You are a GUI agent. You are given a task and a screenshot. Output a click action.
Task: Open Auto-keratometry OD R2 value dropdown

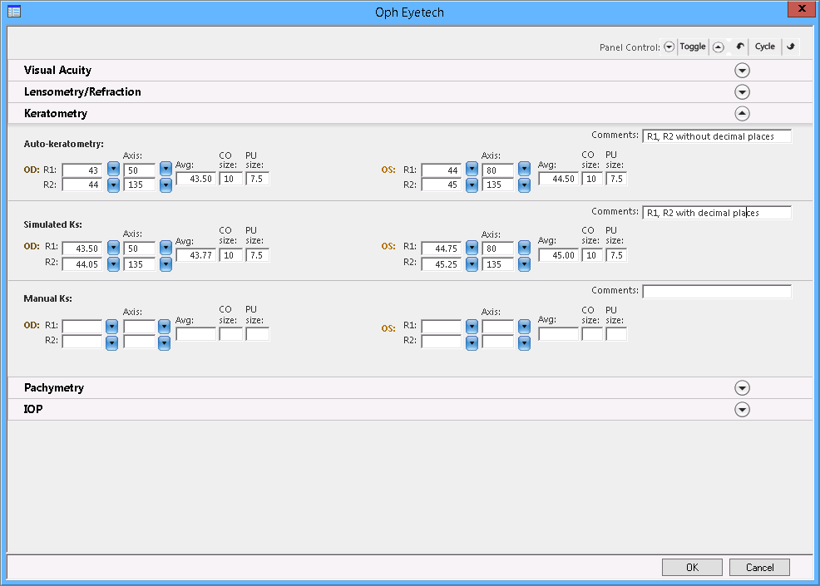(x=113, y=185)
